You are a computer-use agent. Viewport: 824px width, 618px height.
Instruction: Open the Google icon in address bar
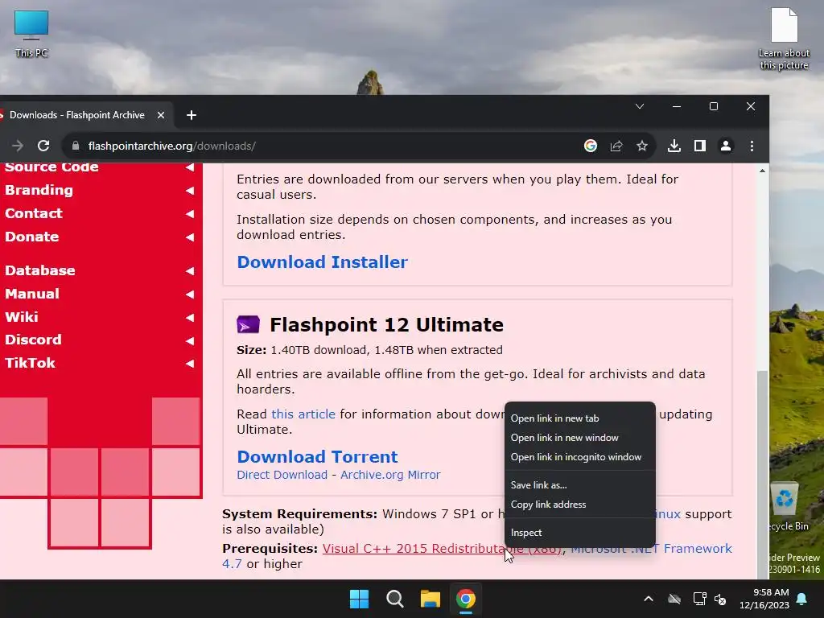point(590,146)
